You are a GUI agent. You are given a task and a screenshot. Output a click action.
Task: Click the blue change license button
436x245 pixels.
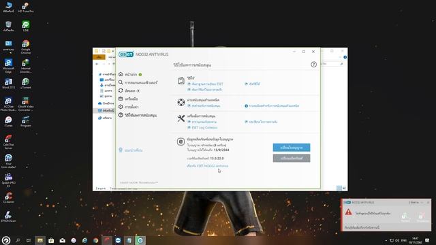292,148
